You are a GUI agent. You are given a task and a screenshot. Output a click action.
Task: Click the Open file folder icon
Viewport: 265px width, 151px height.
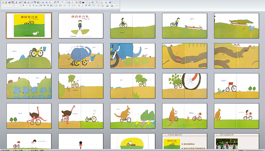(6, 2)
